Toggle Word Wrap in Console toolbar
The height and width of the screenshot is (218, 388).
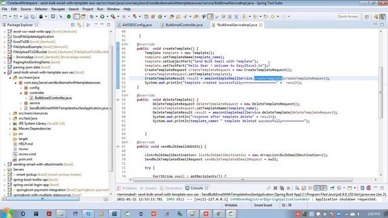(x=310, y=188)
